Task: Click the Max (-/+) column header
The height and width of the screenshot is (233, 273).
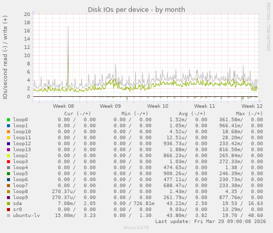Action: [250, 114]
